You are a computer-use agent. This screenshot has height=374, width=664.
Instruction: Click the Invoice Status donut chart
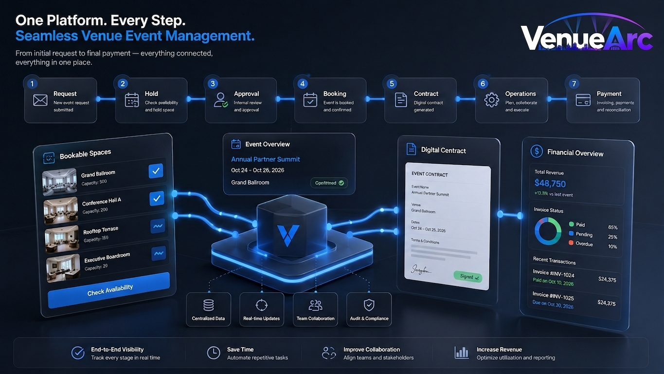point(548,231)
